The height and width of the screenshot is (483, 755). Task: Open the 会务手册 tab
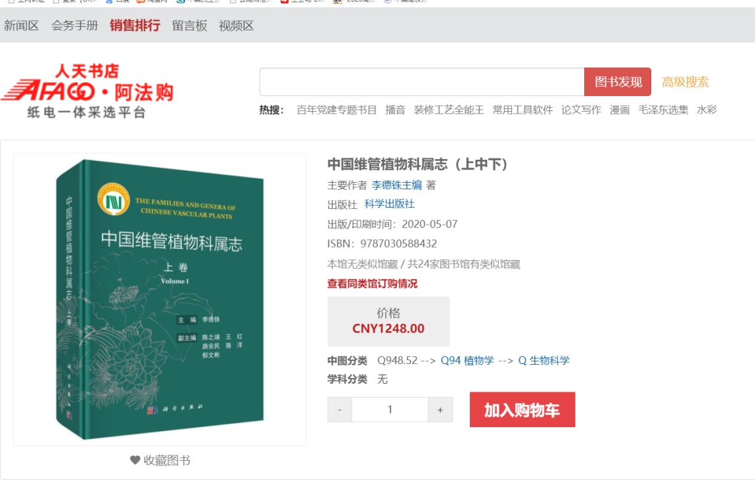point(75,26)
